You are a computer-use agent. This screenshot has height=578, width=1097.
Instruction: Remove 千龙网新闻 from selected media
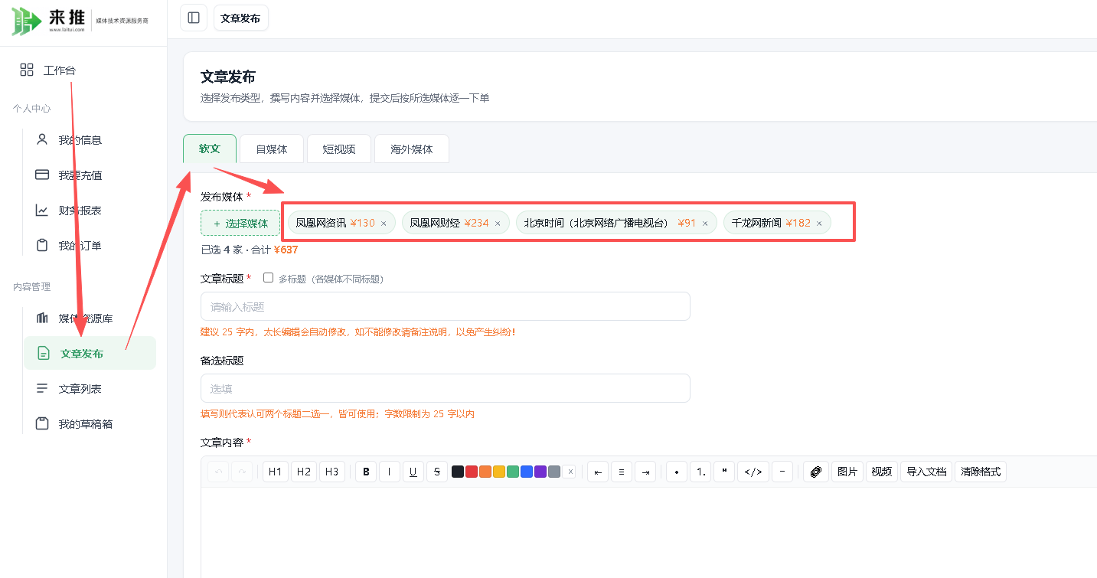[x=819, y=224]
